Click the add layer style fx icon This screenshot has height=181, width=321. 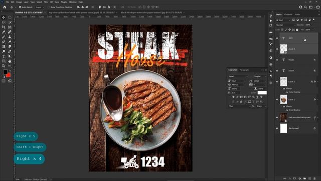pyautogui.click(x=289, y=179)
